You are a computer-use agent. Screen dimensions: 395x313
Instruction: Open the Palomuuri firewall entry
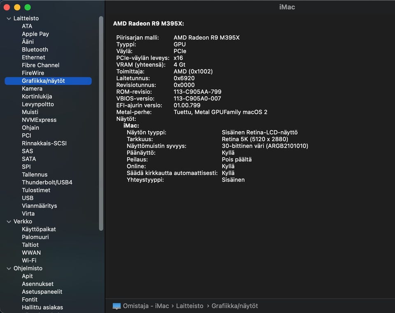pyautogui.click(x=35, y=237)
